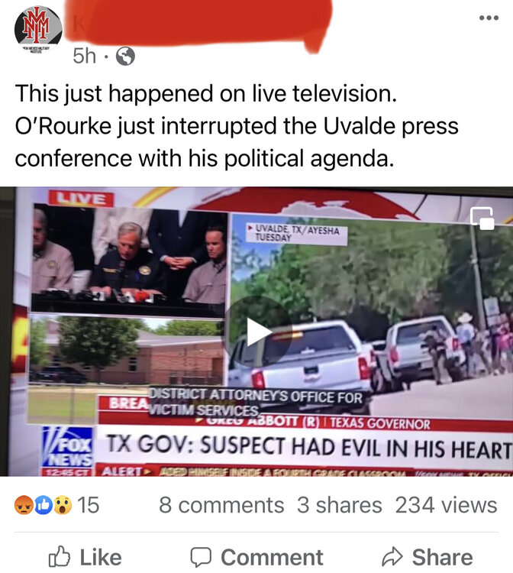Share this post
This screenshot has height=573, width=513.
[x=427, y=557]
